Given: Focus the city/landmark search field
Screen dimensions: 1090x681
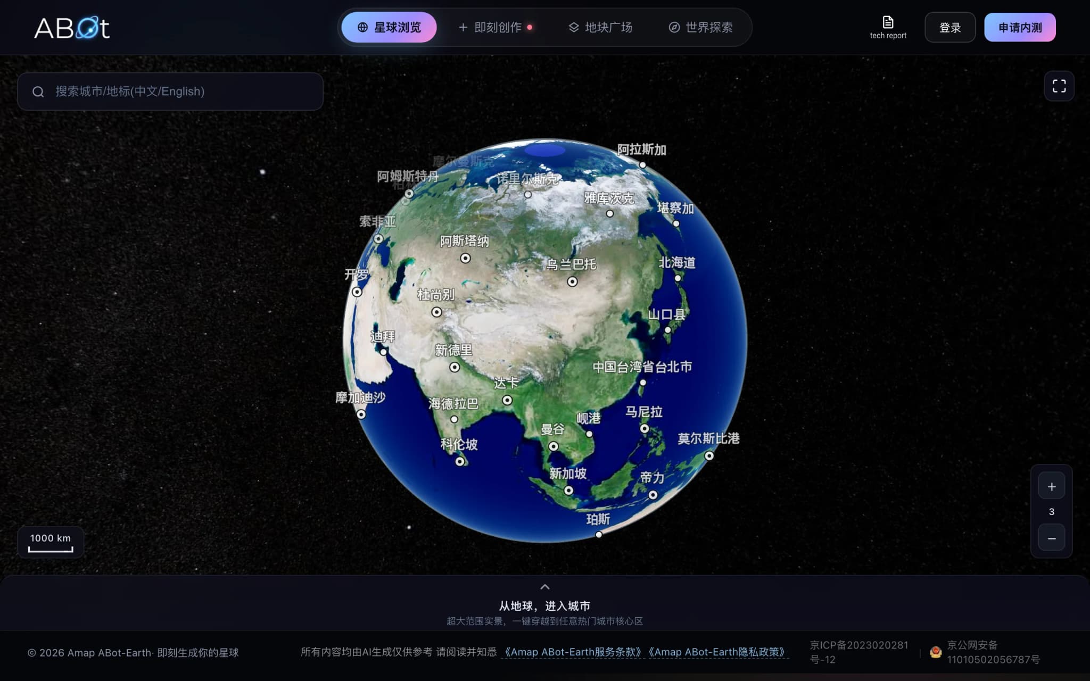Looking at the screenshot, I should click(170, 92).
